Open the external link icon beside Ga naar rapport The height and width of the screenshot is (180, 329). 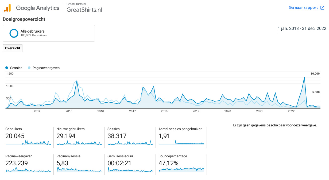(x=322, y=8)
